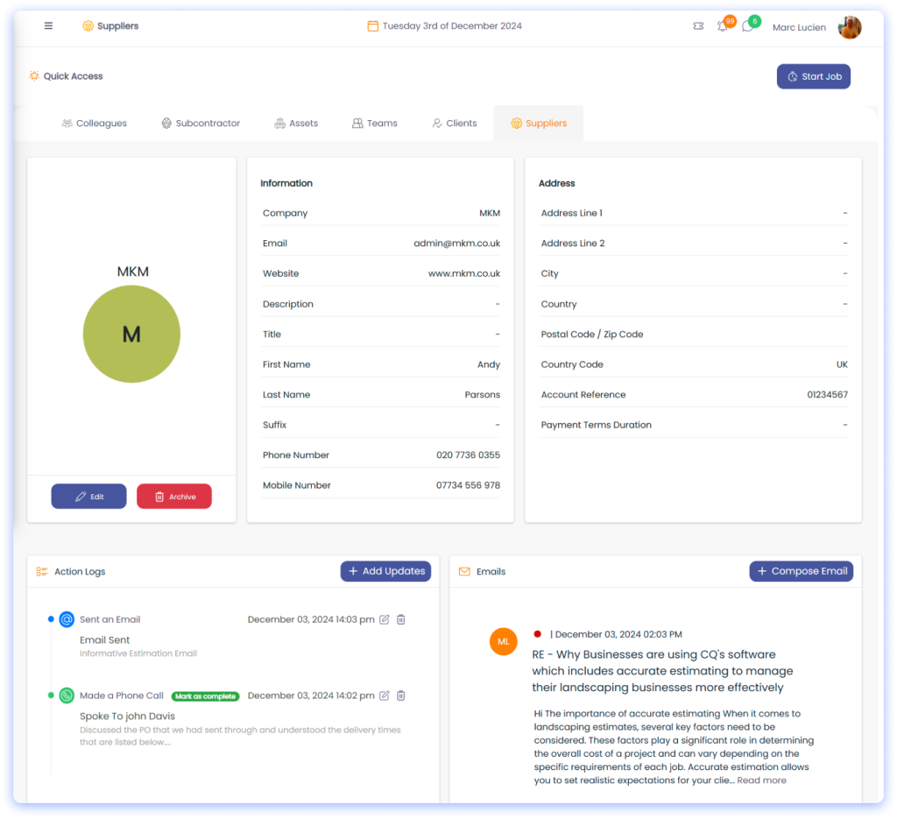The height and width of the screenshot is (819, 897).
Task: Click the calendar icon beside the date
Action: (372, 26)
